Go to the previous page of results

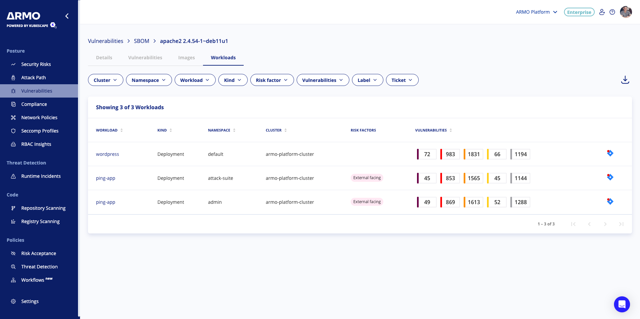(x=589, y=224)
